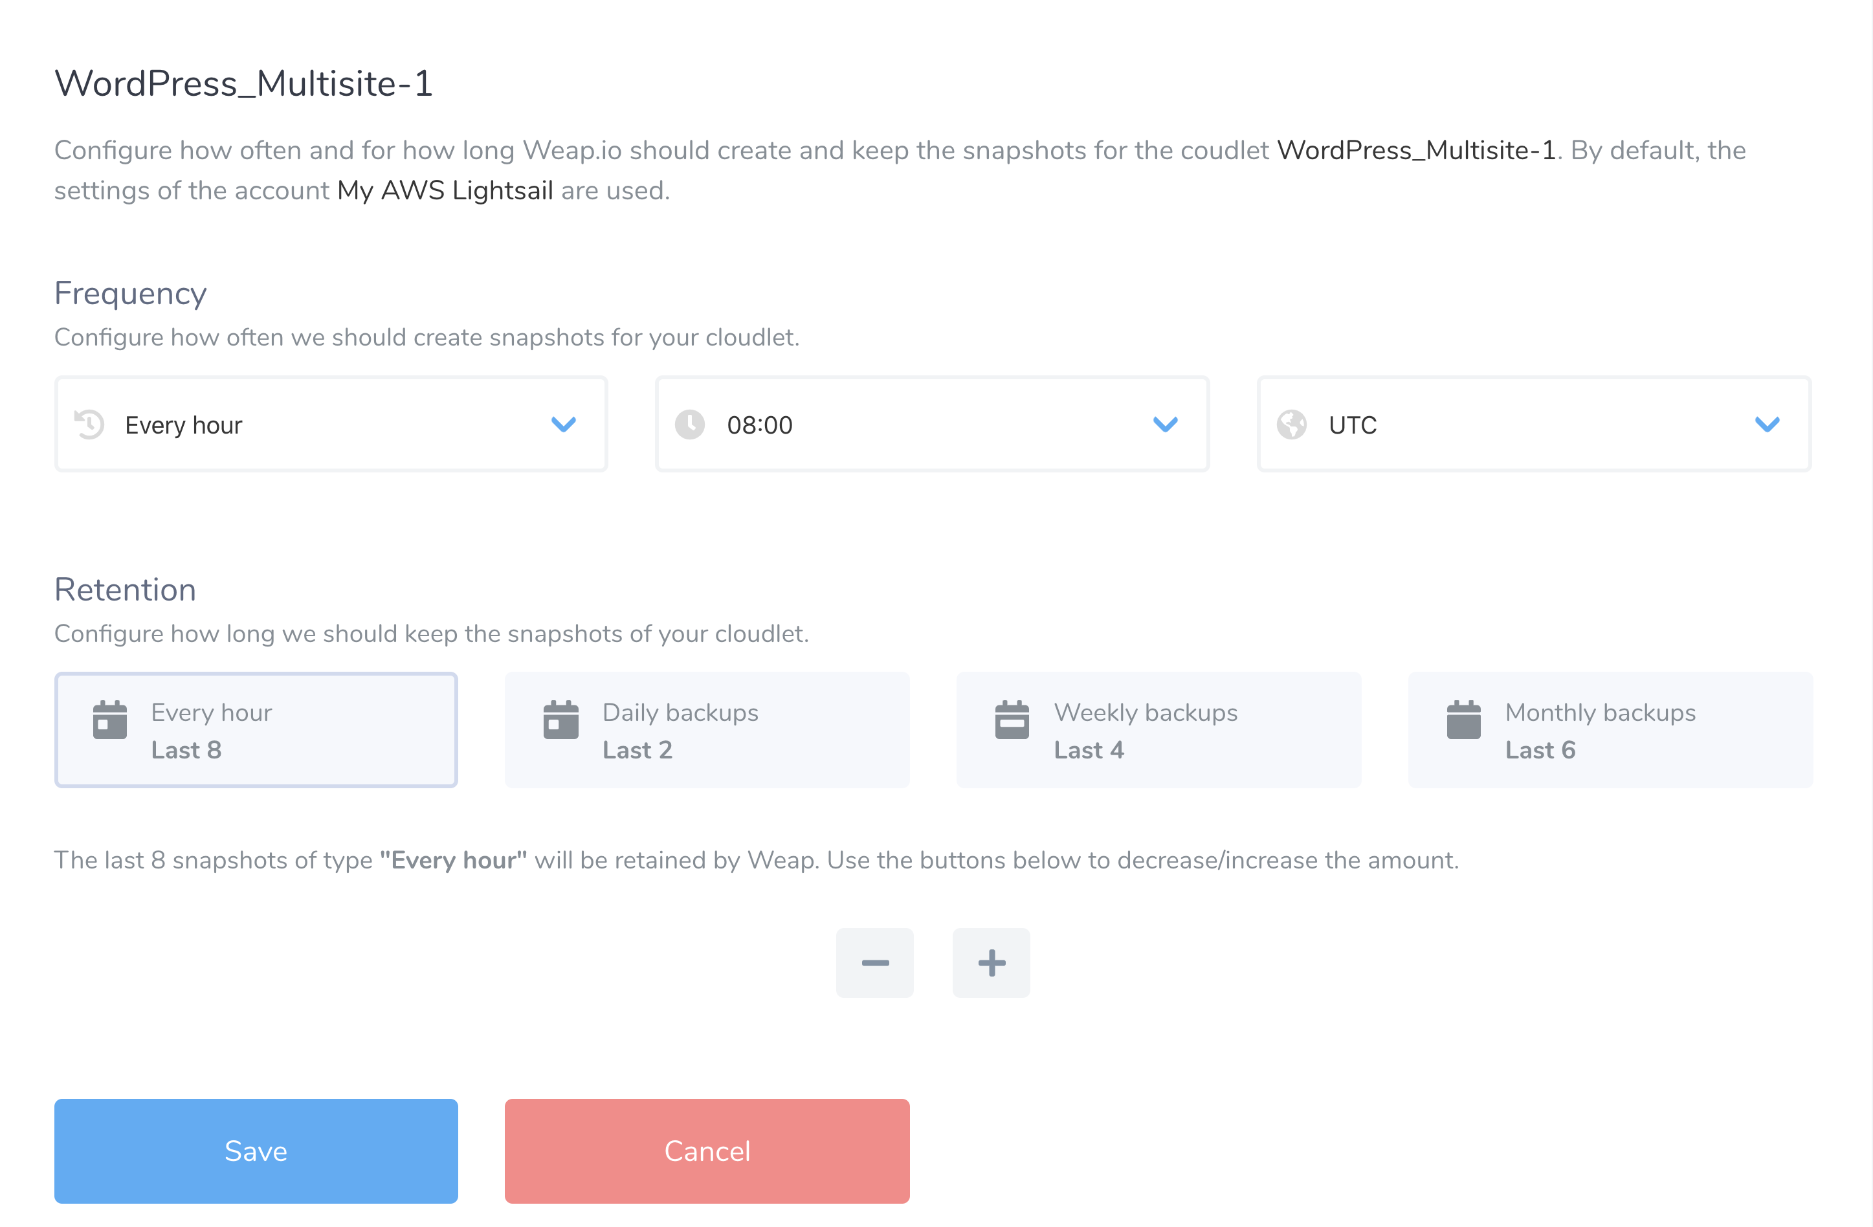
Task: Click the clock icon beside 08:00
Action: tap(689, 425)
